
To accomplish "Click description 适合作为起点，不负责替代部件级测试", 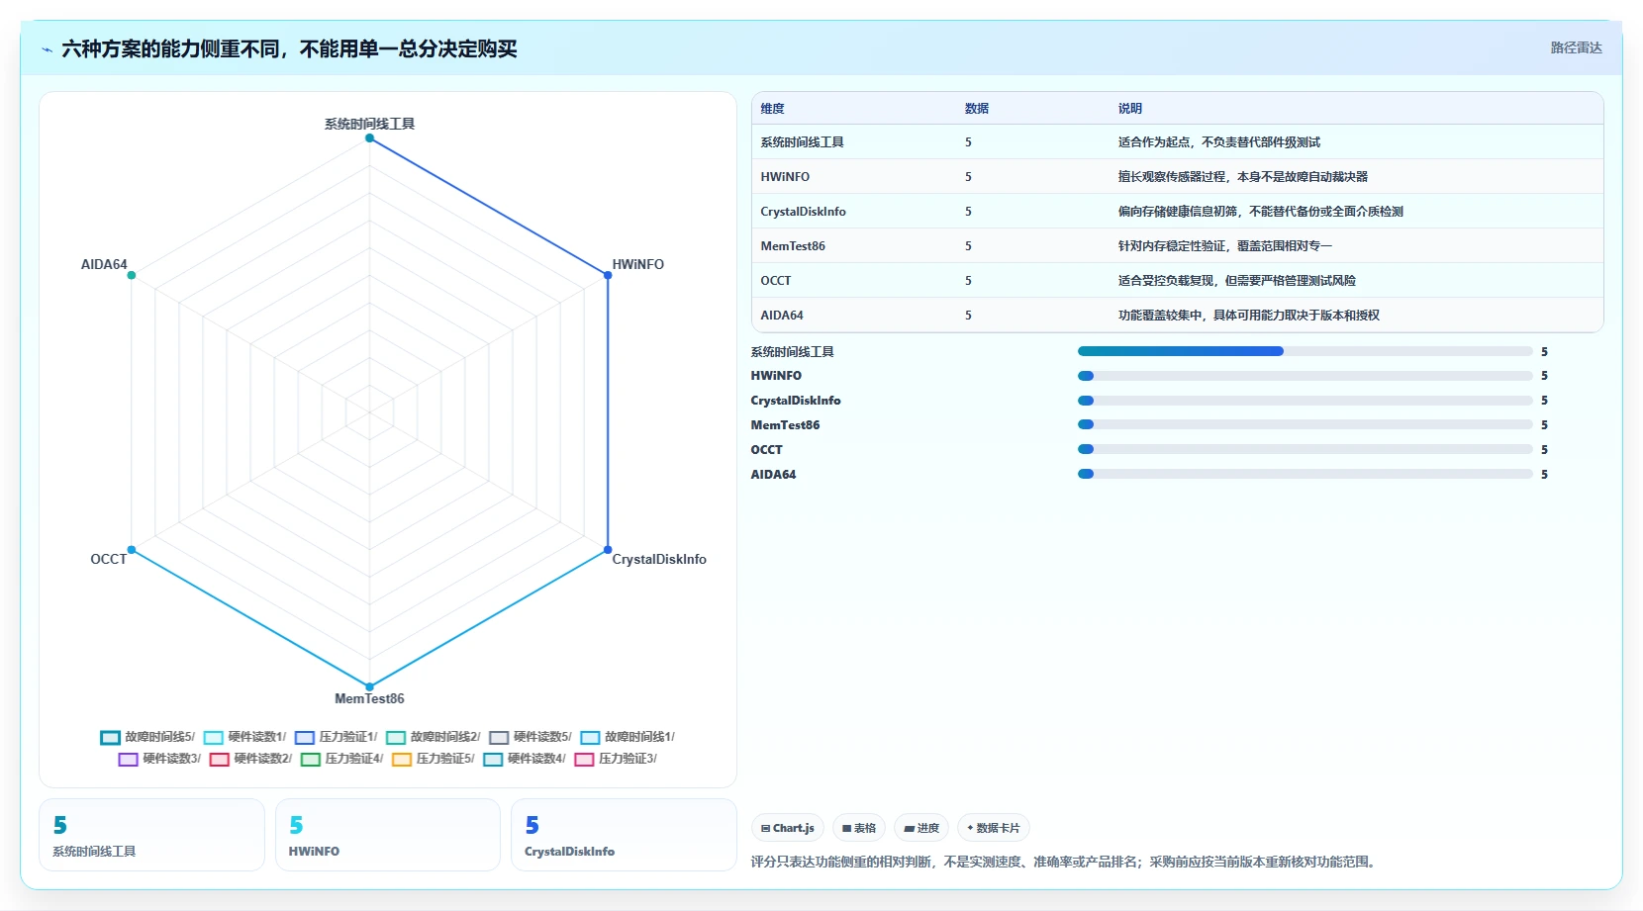I will click(1219, 142).
